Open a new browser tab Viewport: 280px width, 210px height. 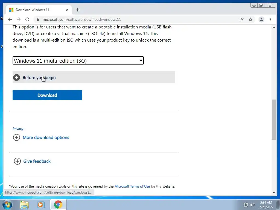click(77, 10)
